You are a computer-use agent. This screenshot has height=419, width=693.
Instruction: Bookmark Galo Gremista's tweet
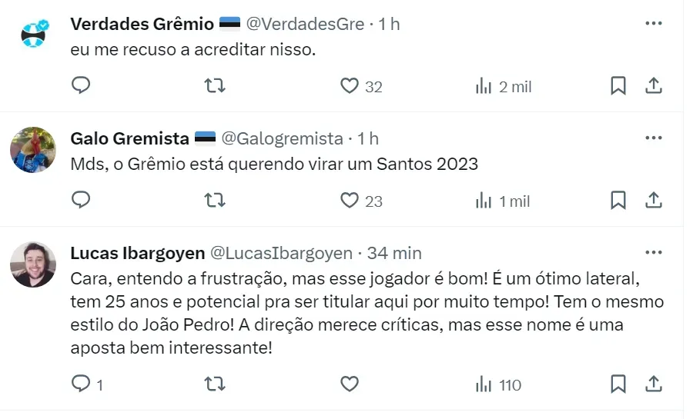(618, 201)
